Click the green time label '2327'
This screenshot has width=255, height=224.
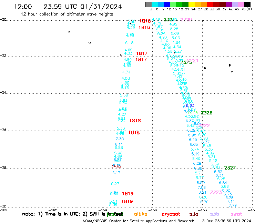click(x=230, y=168)
